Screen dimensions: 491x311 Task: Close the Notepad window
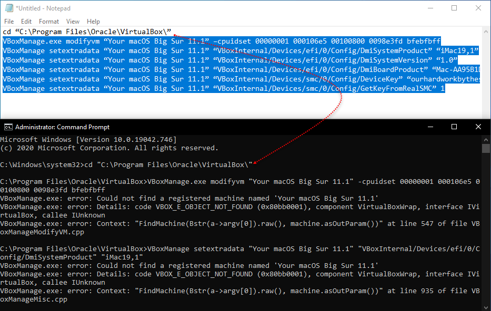pos(478,8)
